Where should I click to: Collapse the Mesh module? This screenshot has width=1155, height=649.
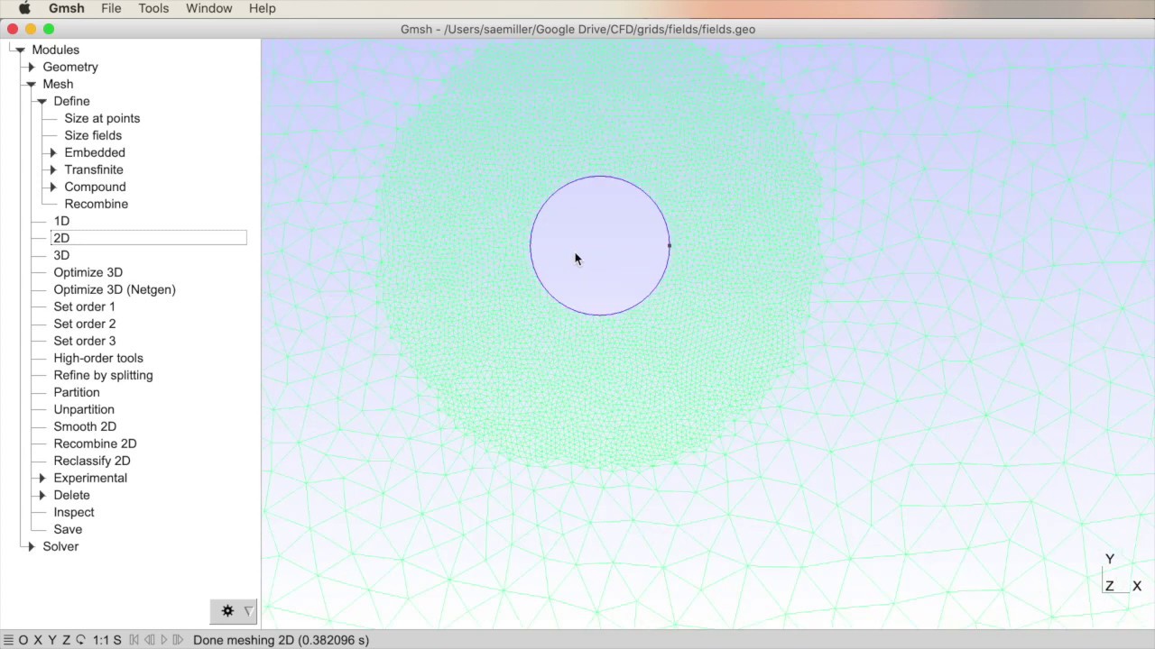pos(31,84)
